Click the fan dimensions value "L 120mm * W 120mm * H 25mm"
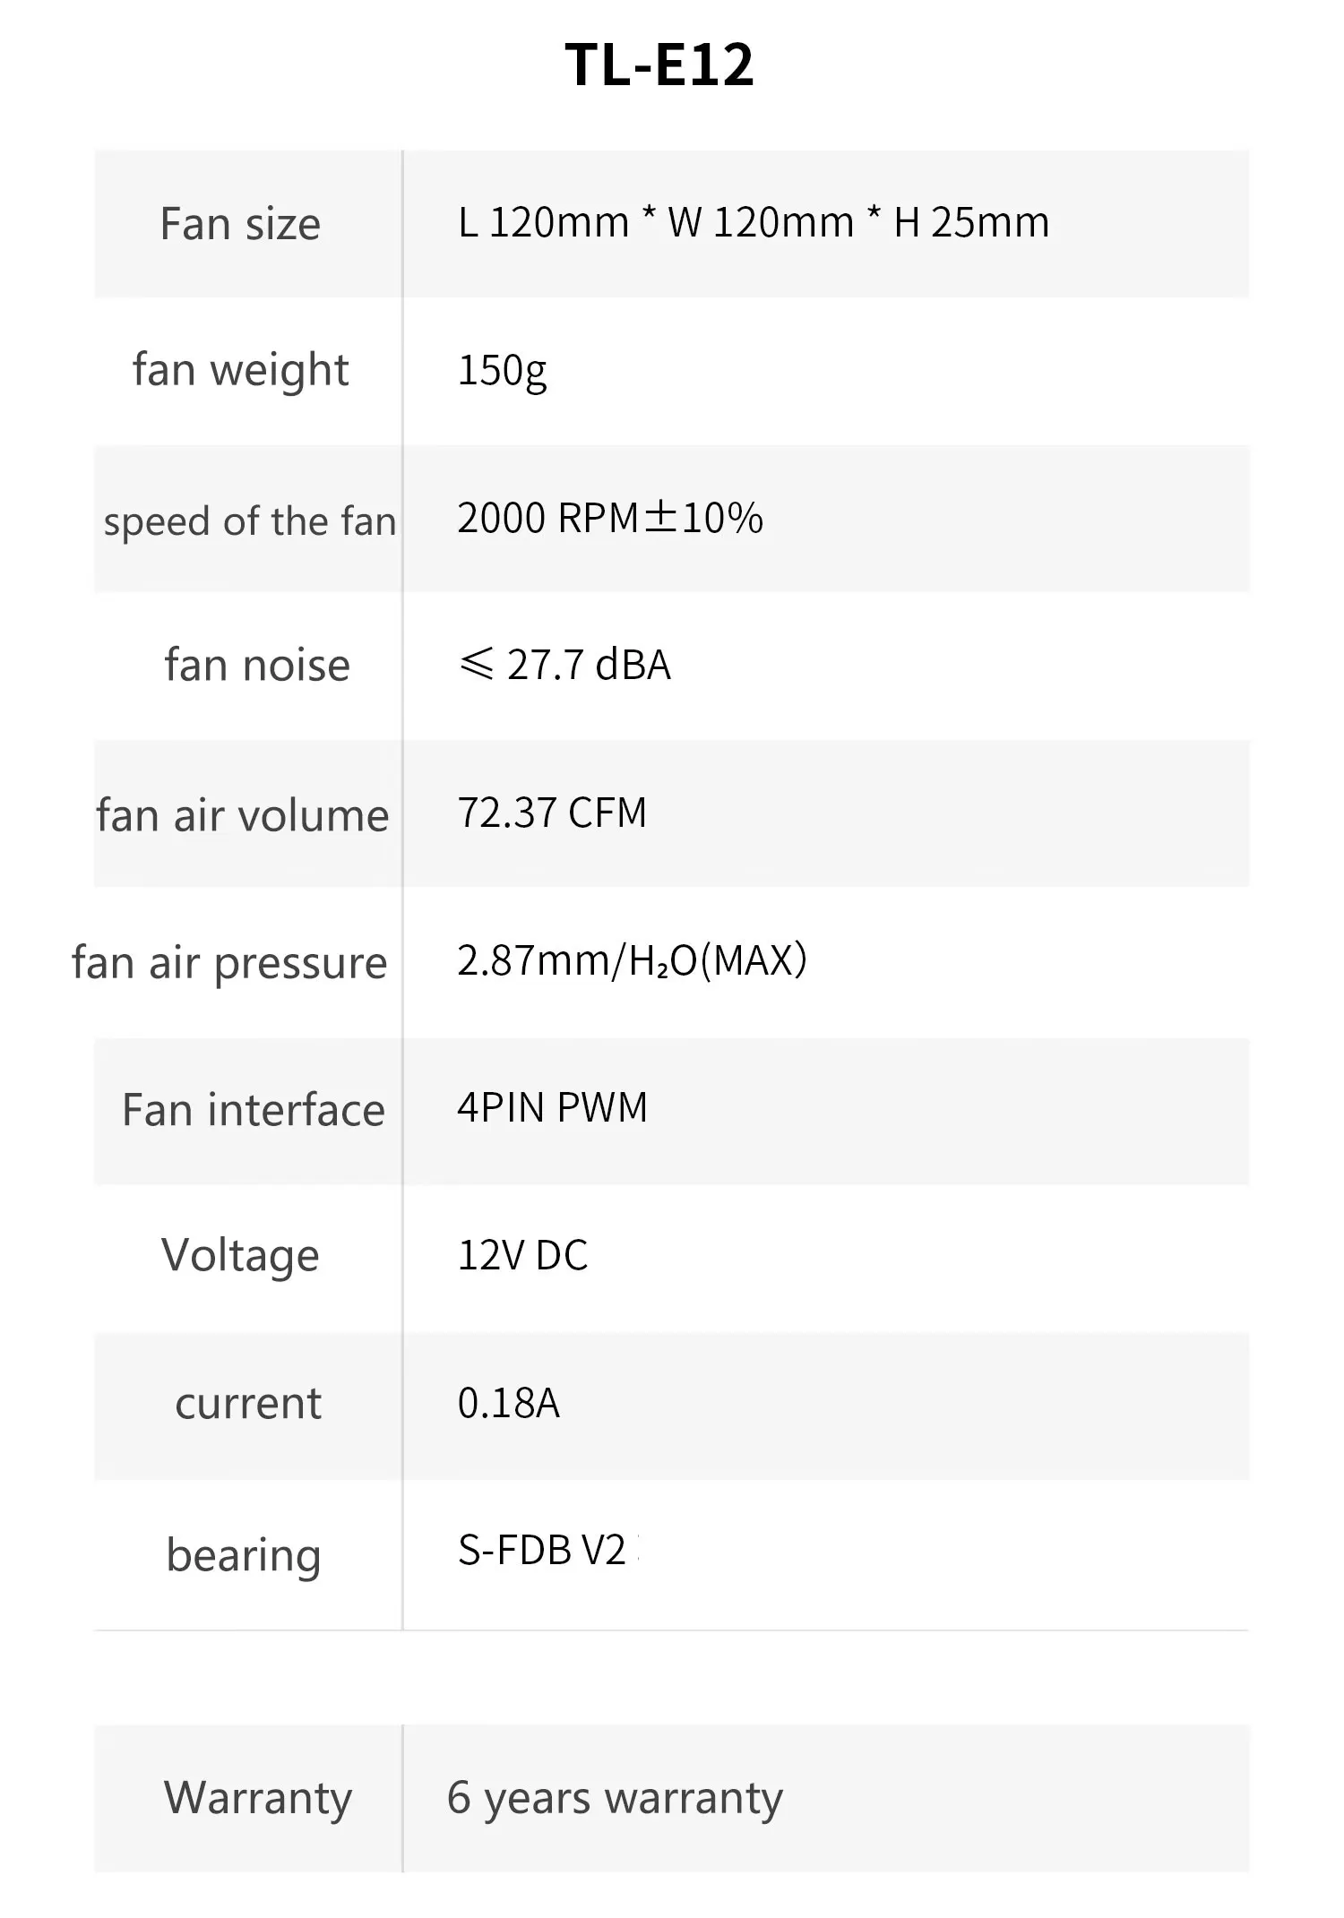 click(753, 222)
